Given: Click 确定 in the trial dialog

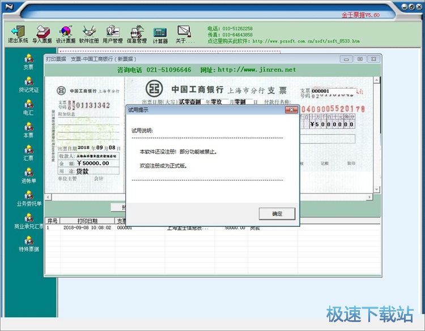Looking at the screenshot, I should (277, 214).
